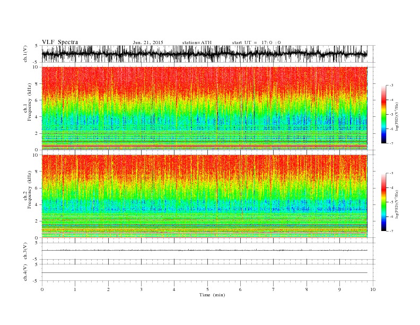
Task: Click the 7 tick label on Time axis
Action: 274,289
